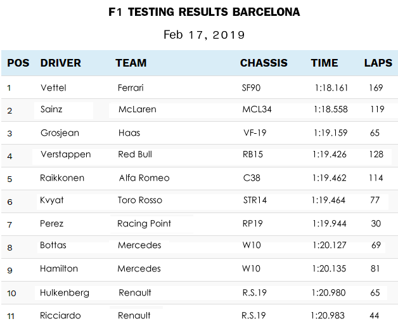The width and height of the screenshot is (398, 326).
Task: Select Grosjean's chassis VF-19
Action: 254,133
